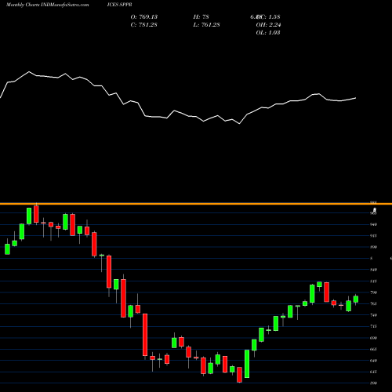The height and width of the screenshot is (392, 392).
Task: Click the 615 price axis label
Action: 374,372
